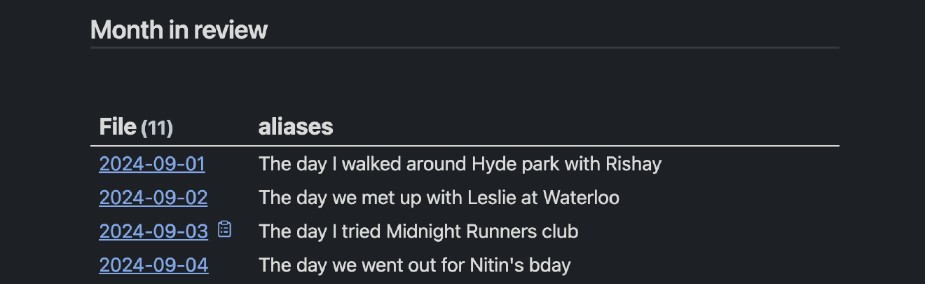Select the Midnight Runners club alias text

(418, 231)
